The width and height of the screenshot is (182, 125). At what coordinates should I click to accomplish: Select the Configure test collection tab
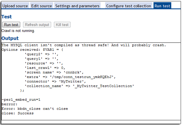128,6
